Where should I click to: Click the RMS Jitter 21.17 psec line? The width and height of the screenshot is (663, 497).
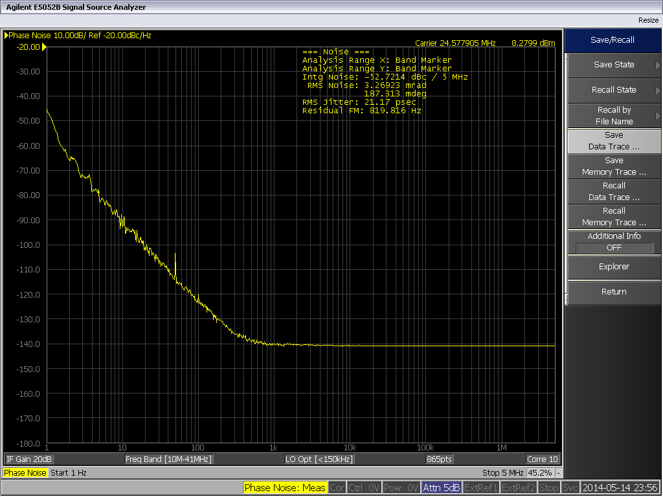point(359,102)
